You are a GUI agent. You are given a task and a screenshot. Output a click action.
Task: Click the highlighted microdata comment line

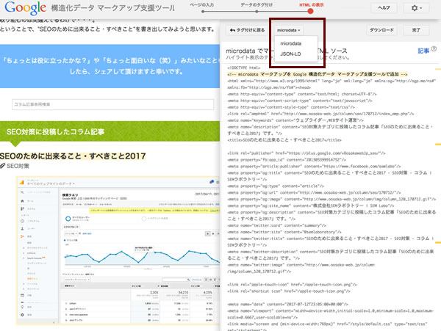click(x=318, y=74)
